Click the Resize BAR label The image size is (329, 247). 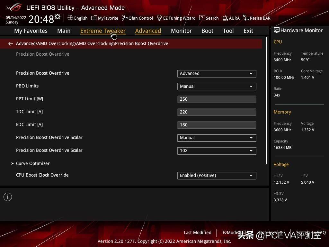coord(260,18)
